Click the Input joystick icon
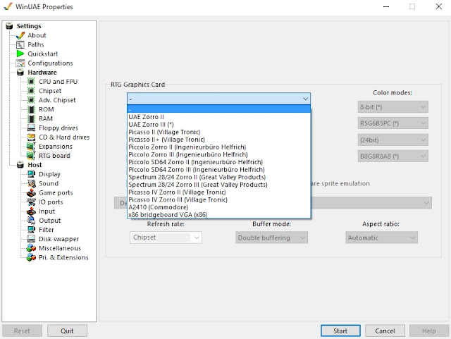The image size is (451, 339). (x=31, y=211)
